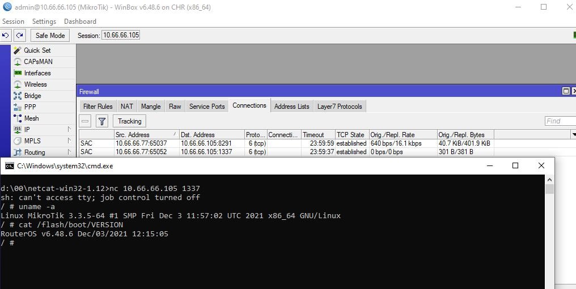
Task: Click the Redo arrow icon in WinBox toolbar
Action: pyautogui.click(x=20, y=36)
